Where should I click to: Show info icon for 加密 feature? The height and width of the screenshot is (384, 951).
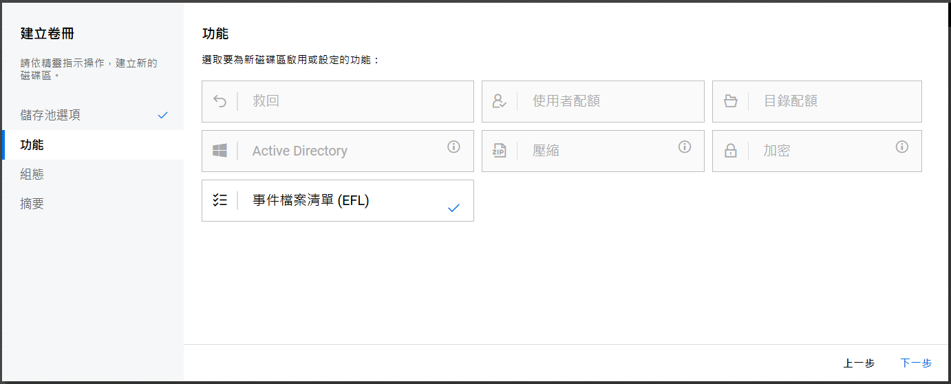902,147
